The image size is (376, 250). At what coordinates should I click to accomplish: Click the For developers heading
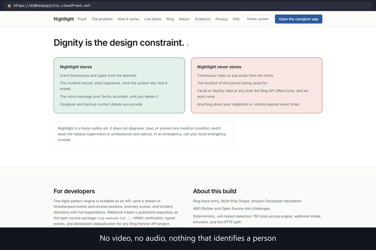click(74, 191)
